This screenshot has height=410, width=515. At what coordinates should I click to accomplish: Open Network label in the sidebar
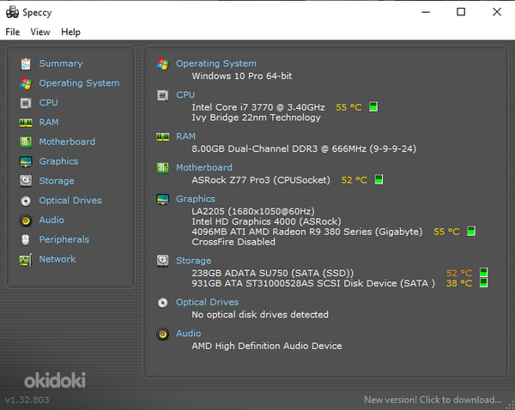click(58, 259)
